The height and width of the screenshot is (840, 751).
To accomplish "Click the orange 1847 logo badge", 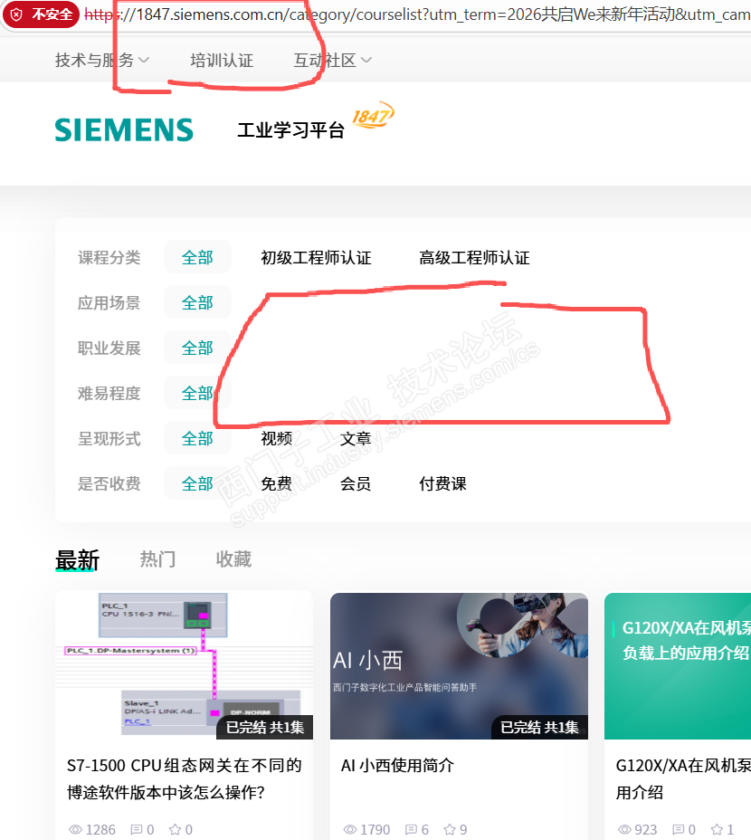I will point(374,115).
